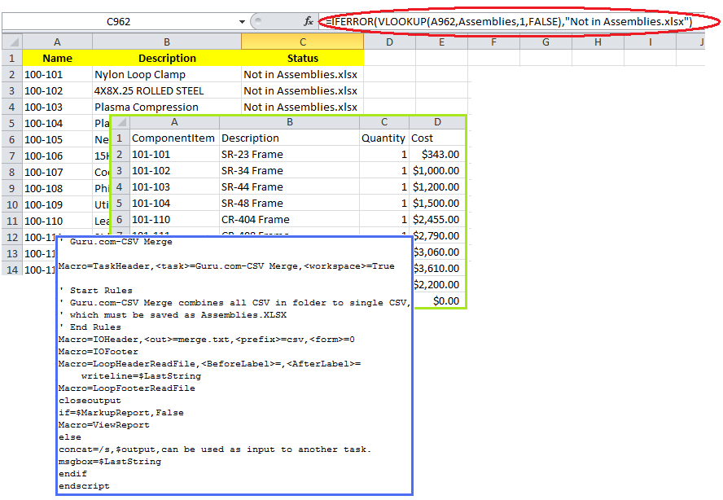Screen dimensions: 723x500
Task: Select column C header
Action: (302, 41)
